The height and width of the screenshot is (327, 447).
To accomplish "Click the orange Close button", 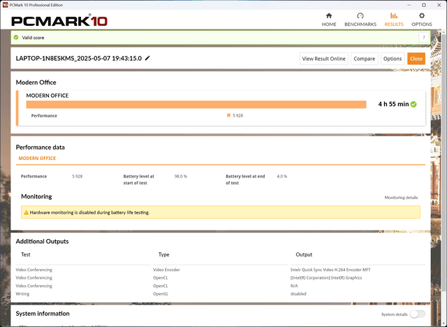I will point(416,59).
